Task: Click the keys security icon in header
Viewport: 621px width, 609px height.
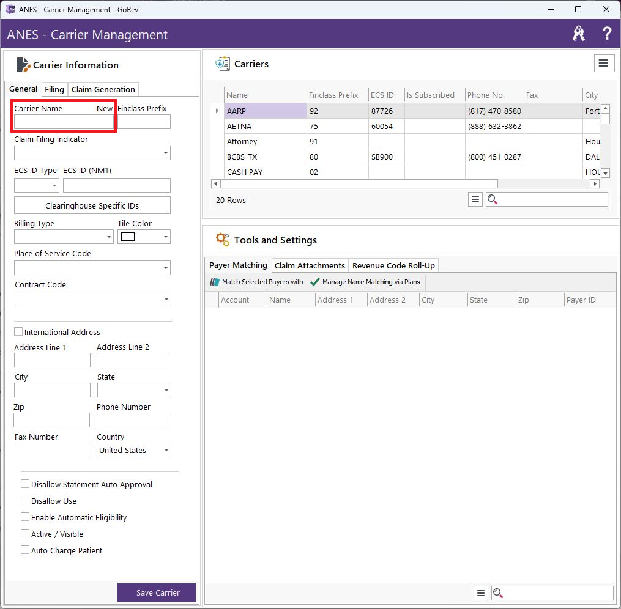Action: 578,34
